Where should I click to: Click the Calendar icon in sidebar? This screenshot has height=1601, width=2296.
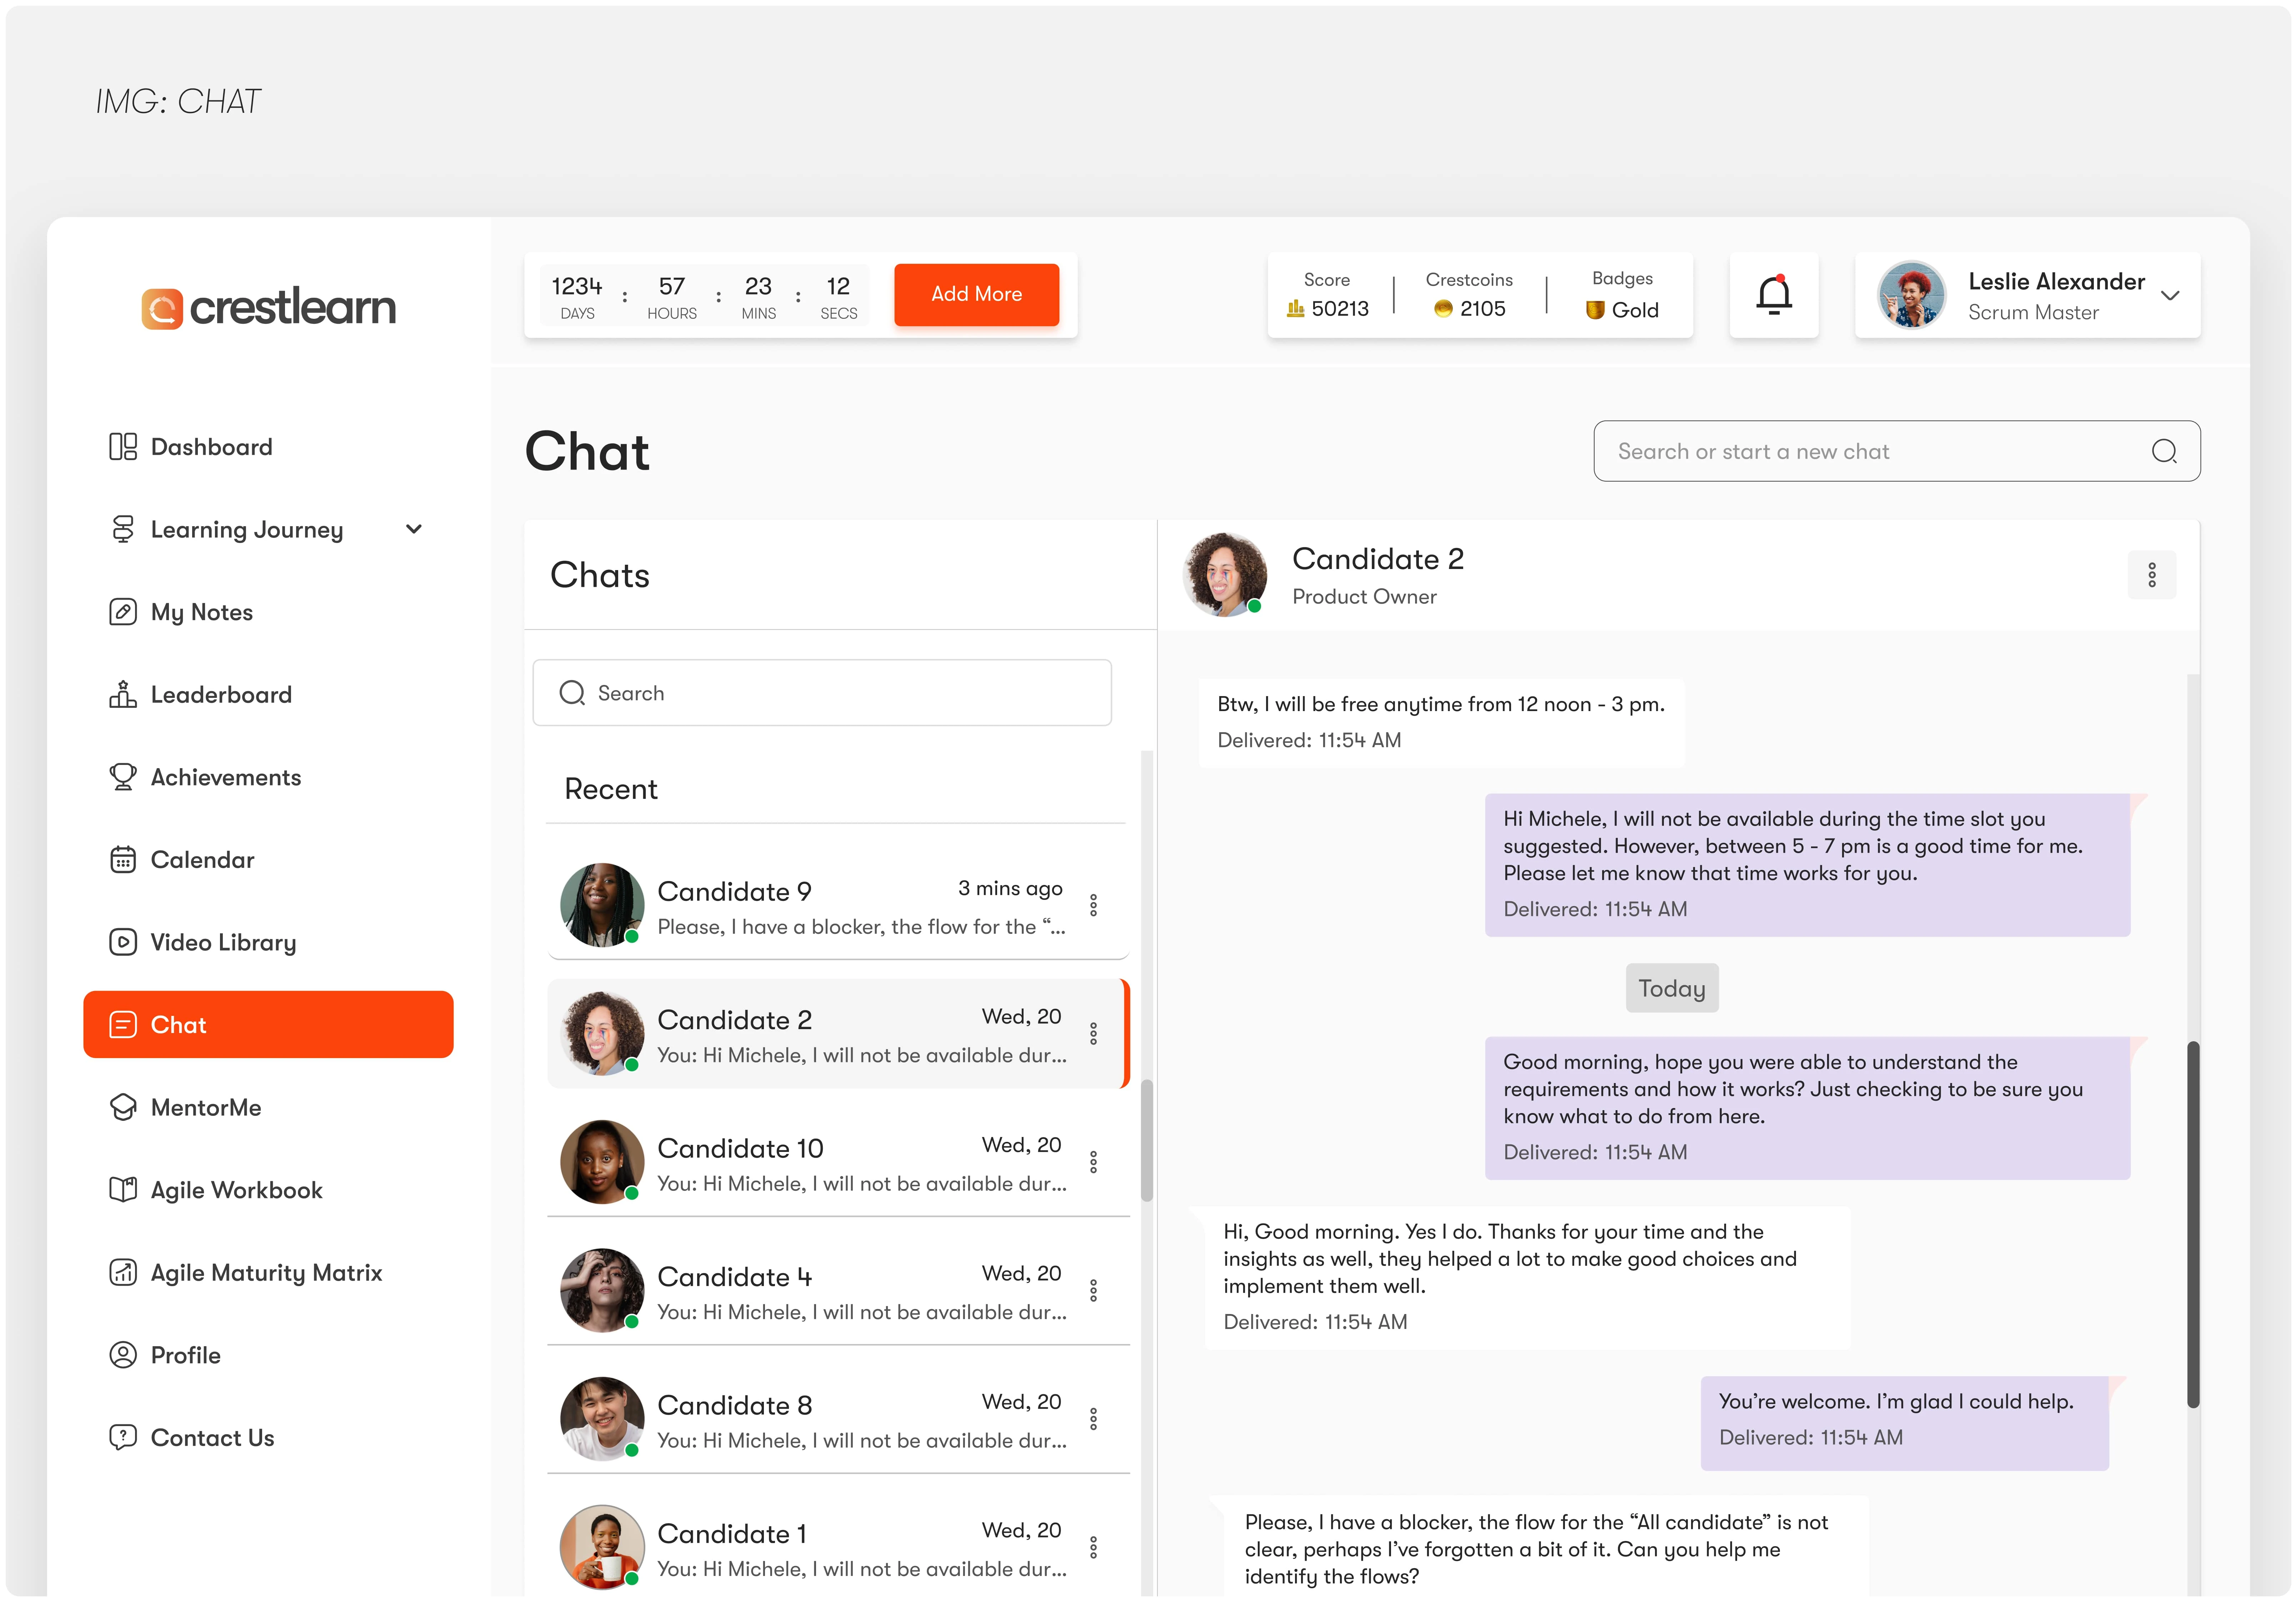(x=123, y=860)
